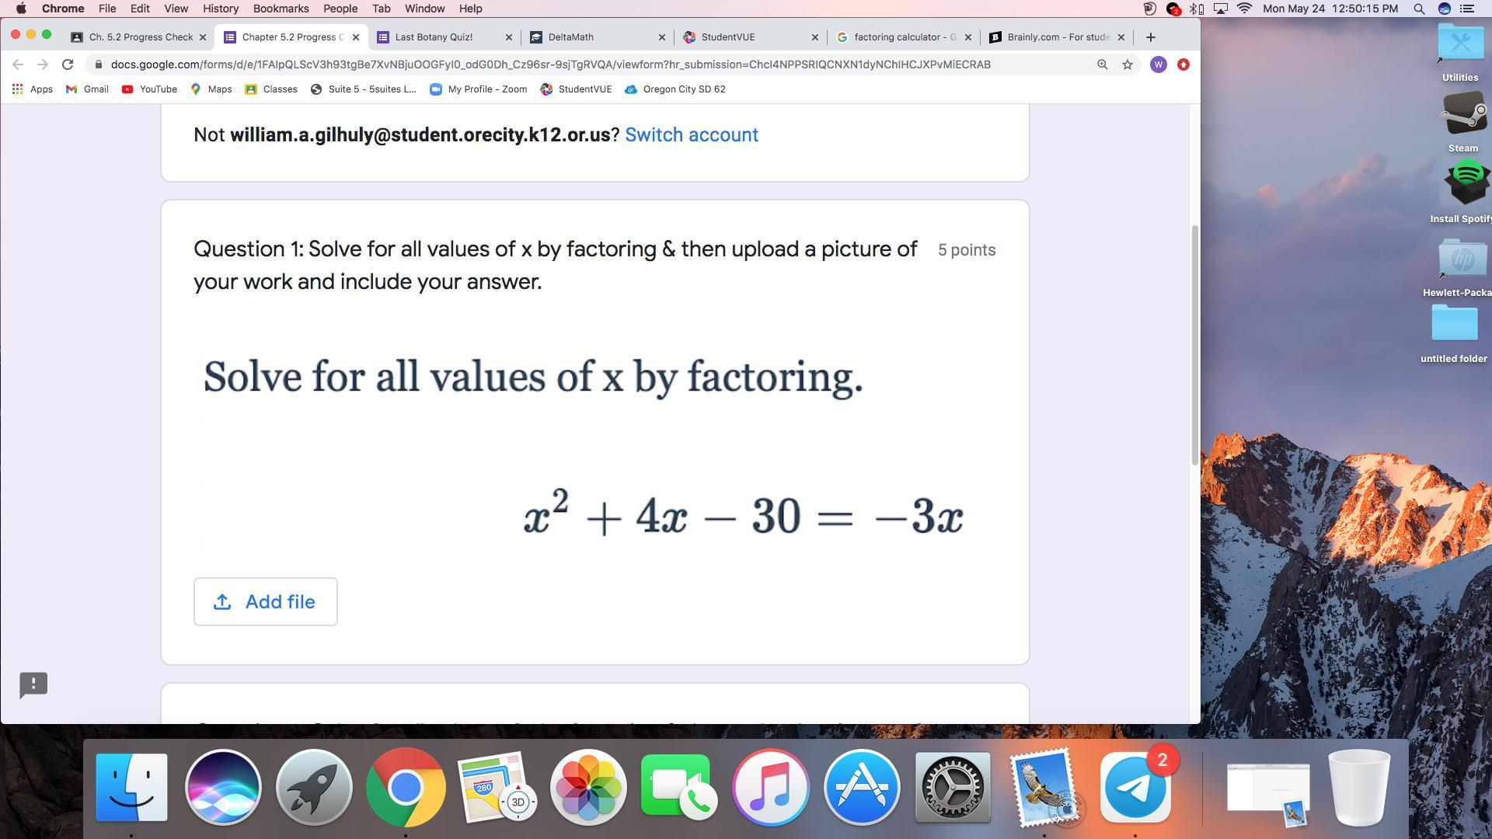
Task: Click the report problem feedback icon
Action: pyautogui.click(x=33, y=684)
